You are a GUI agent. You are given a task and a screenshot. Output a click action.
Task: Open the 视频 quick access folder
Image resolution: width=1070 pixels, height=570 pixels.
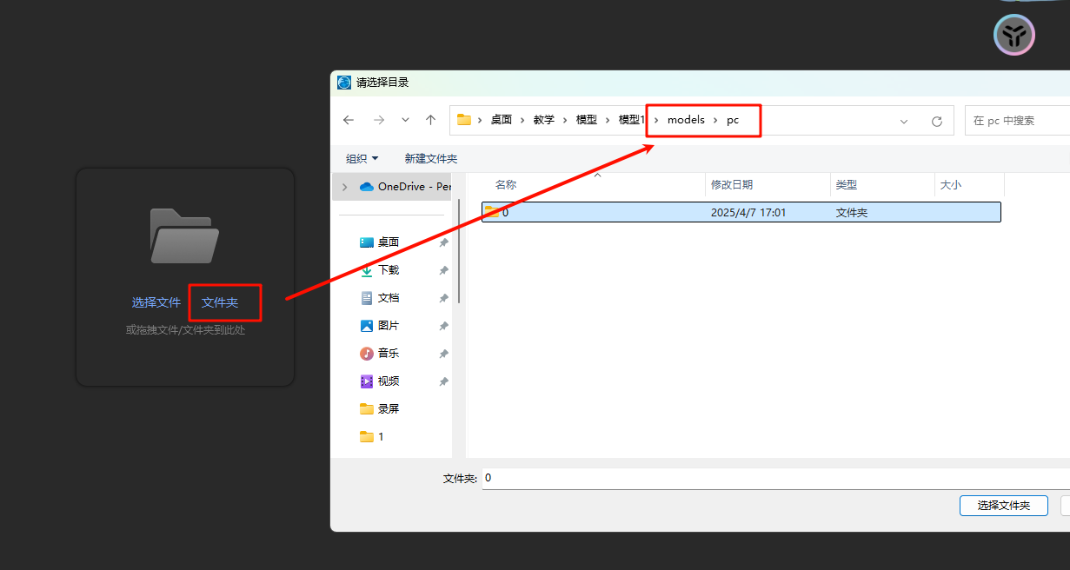388,381
